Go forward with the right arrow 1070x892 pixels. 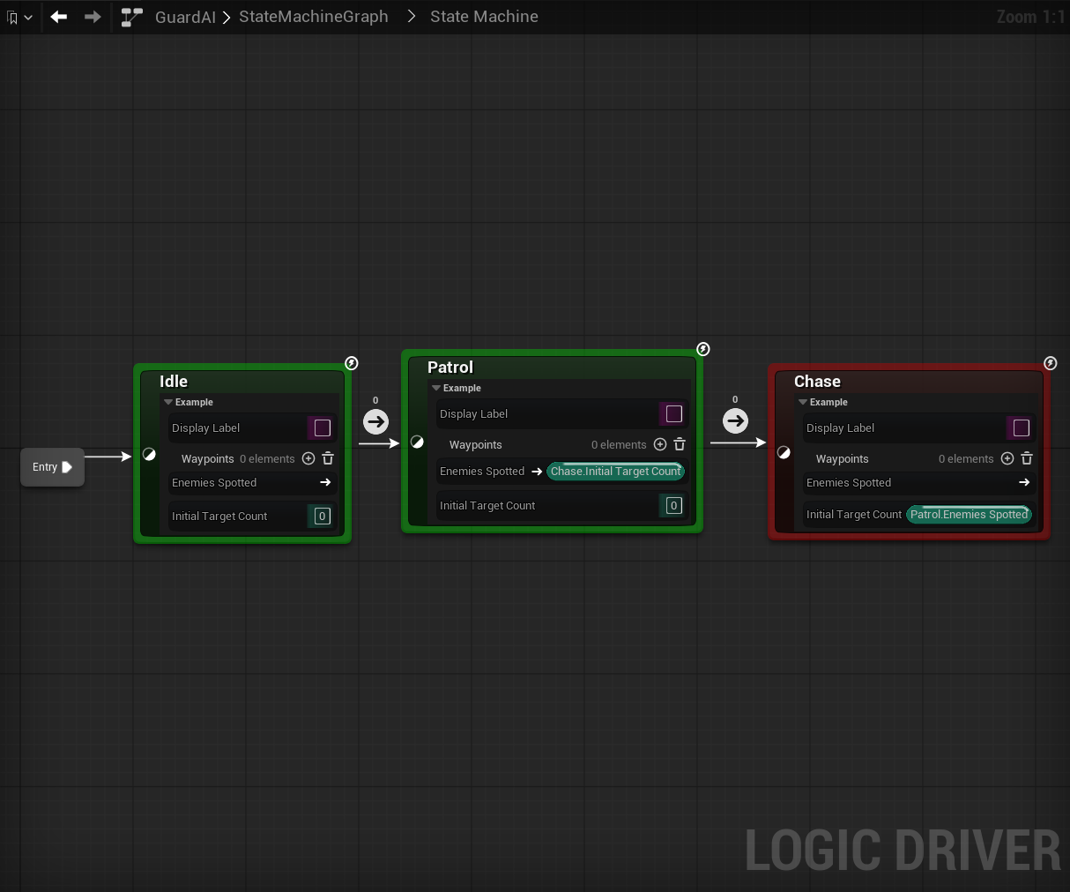[93, 17]
